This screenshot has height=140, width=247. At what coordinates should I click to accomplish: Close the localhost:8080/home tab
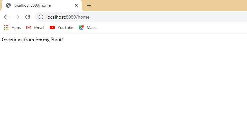(76, 5)
